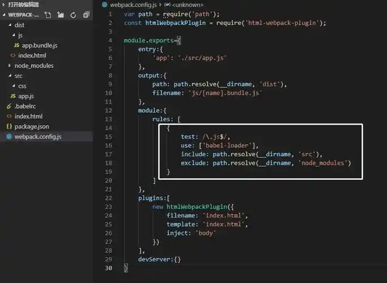Screen dimensions: 387x283
Task: Click the Babel icon beside .babelrc
Action: point(9,106)
